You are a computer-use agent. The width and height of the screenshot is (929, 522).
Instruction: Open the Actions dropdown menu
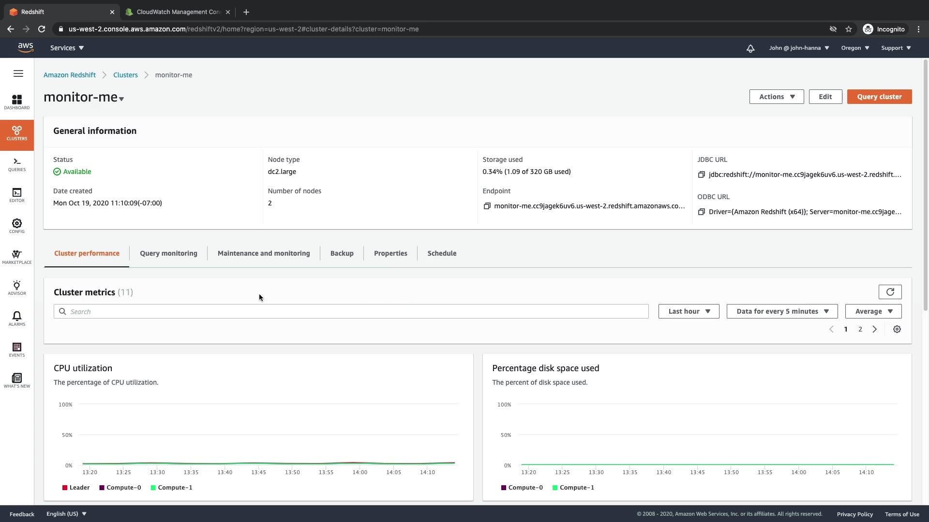click(776, 97)
